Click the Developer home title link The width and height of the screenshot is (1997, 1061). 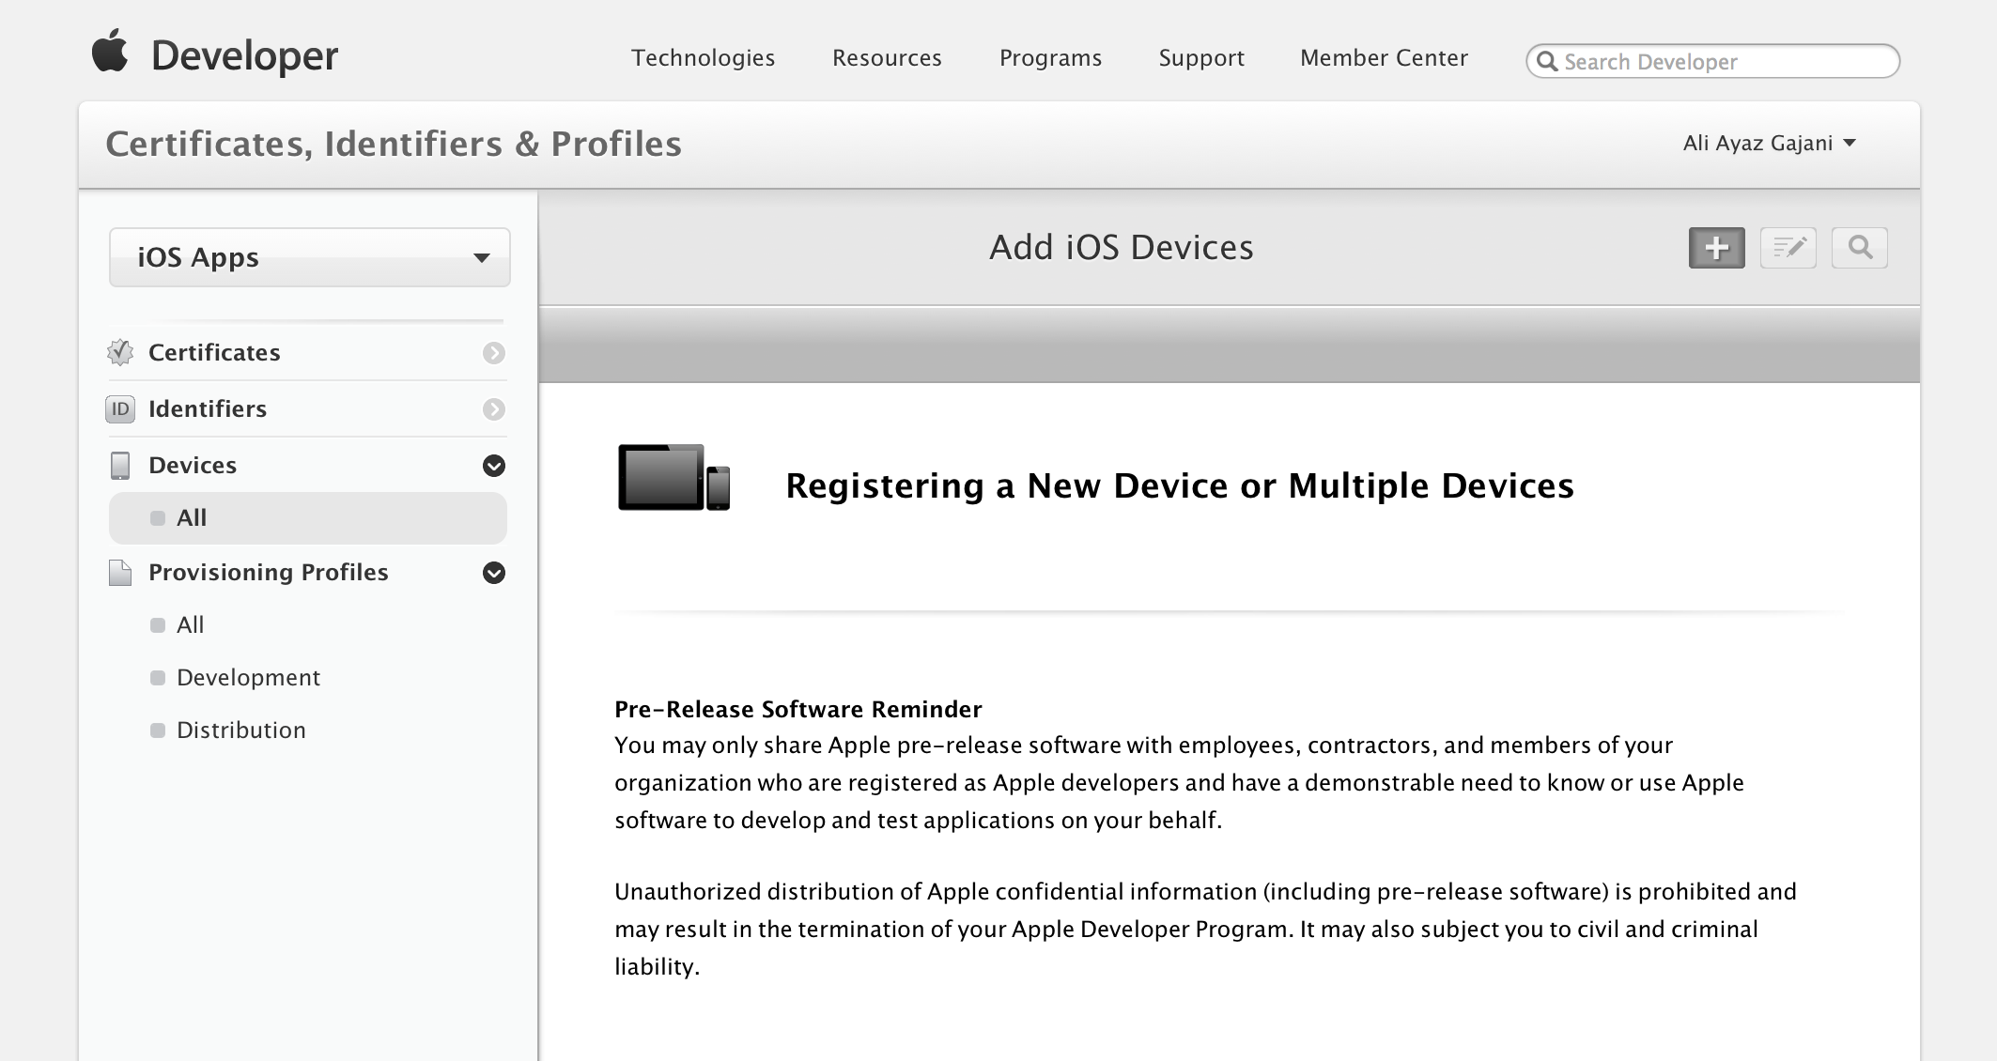coord(244,56)
